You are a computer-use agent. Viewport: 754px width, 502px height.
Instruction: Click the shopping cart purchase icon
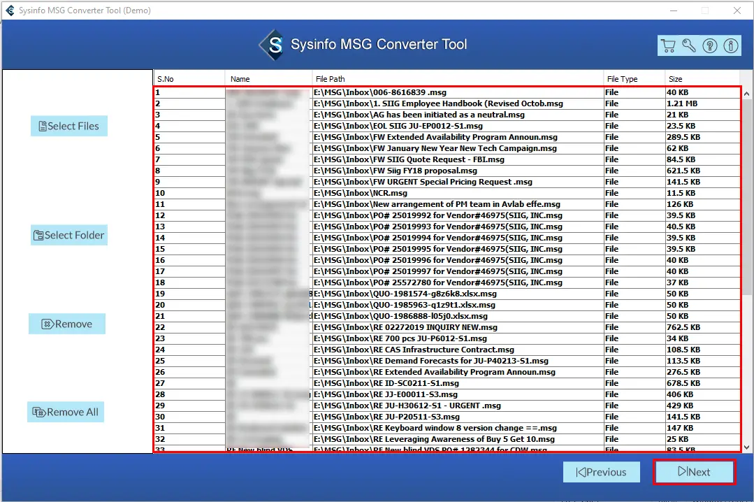668,46
